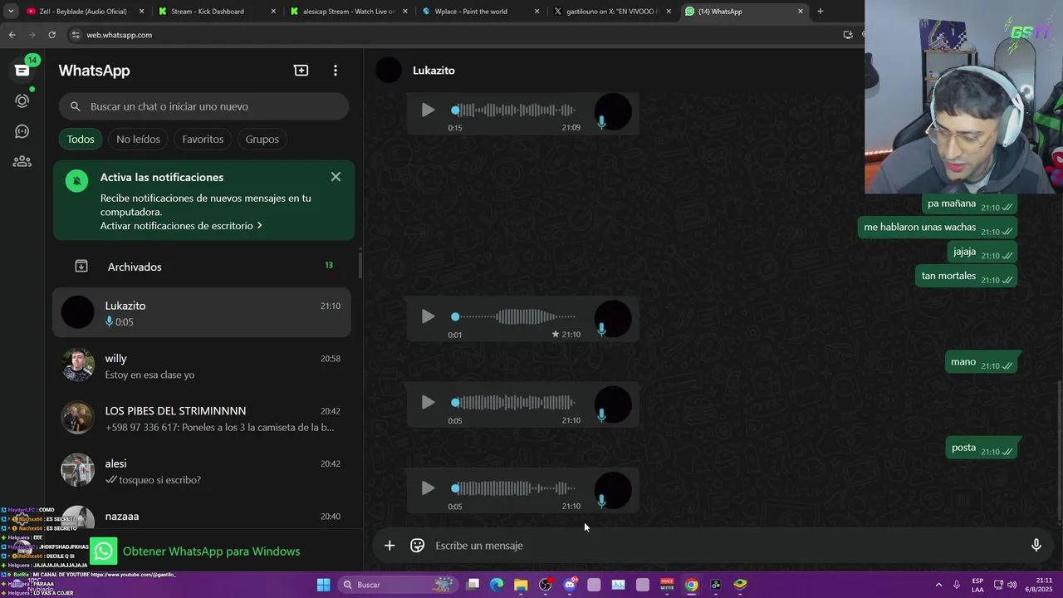Switch to alesicap Stream browser tab
The width and height of the screenshot is (1063, 598).
(x=349, y=12)
